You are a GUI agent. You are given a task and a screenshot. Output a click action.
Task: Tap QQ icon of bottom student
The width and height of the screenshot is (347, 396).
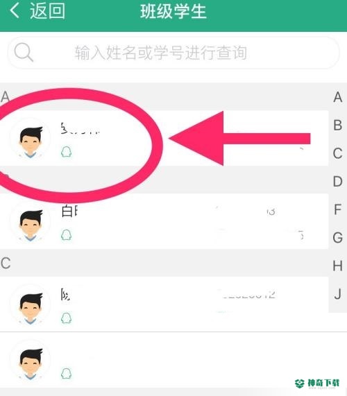66,374
